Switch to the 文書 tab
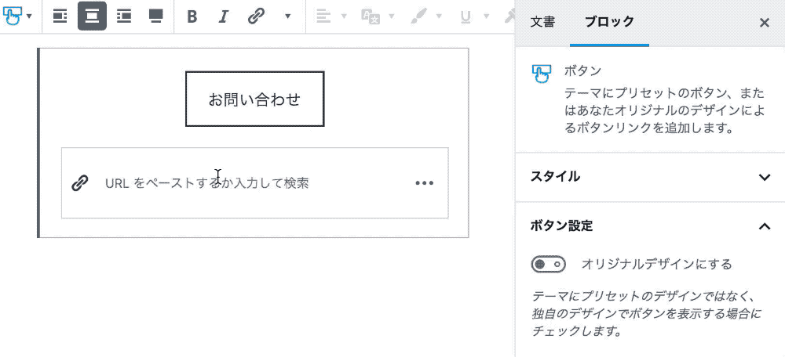 [x=542, y=23]
